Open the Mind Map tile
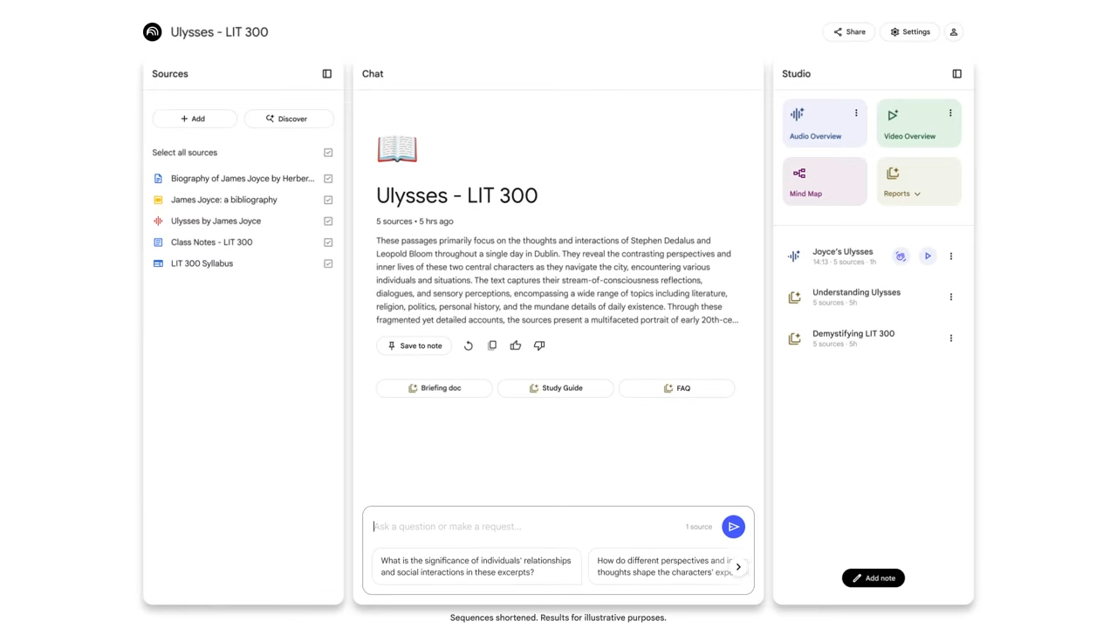This screenshot has width=1117, height=628. [824, 181]
